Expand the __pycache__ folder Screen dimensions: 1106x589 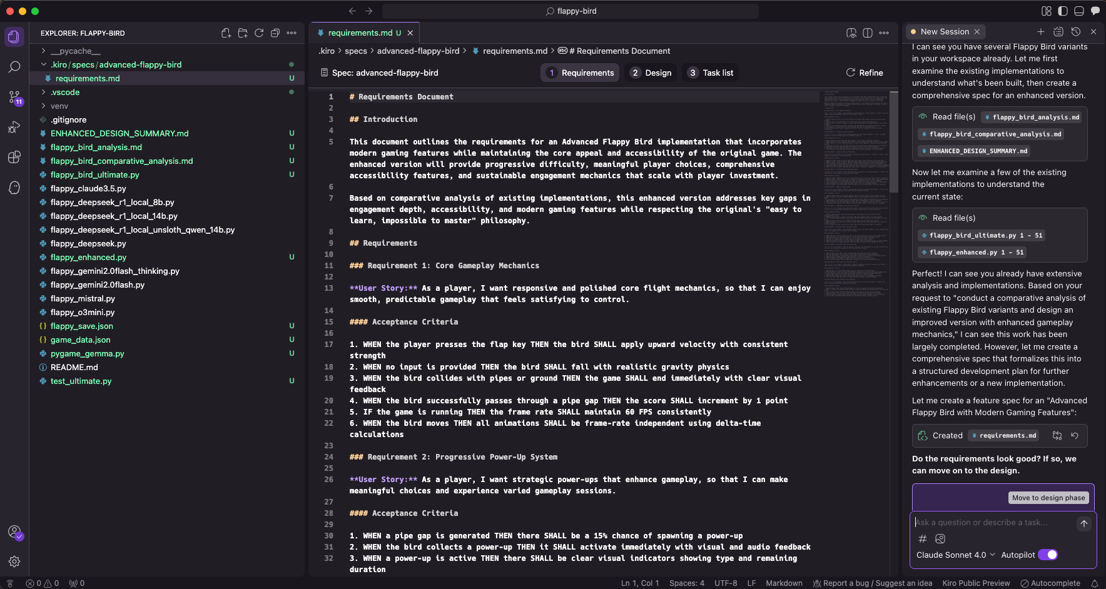[x=166, y=51]
